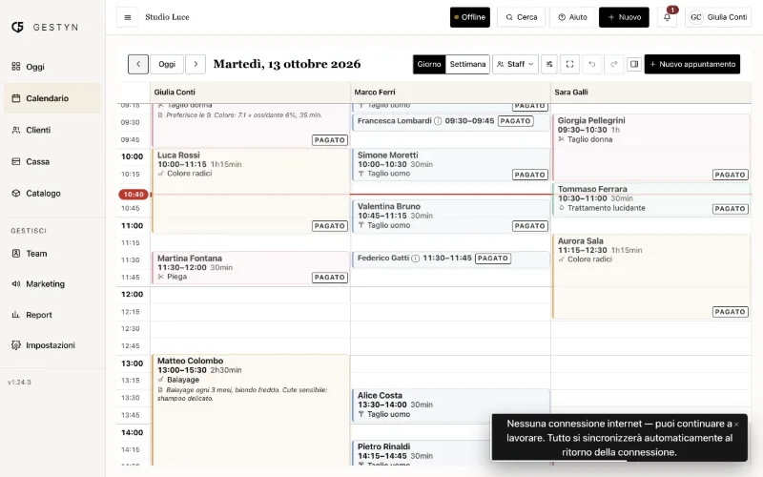Open Cerca search
763x477 pixels.
coord(521,17)
